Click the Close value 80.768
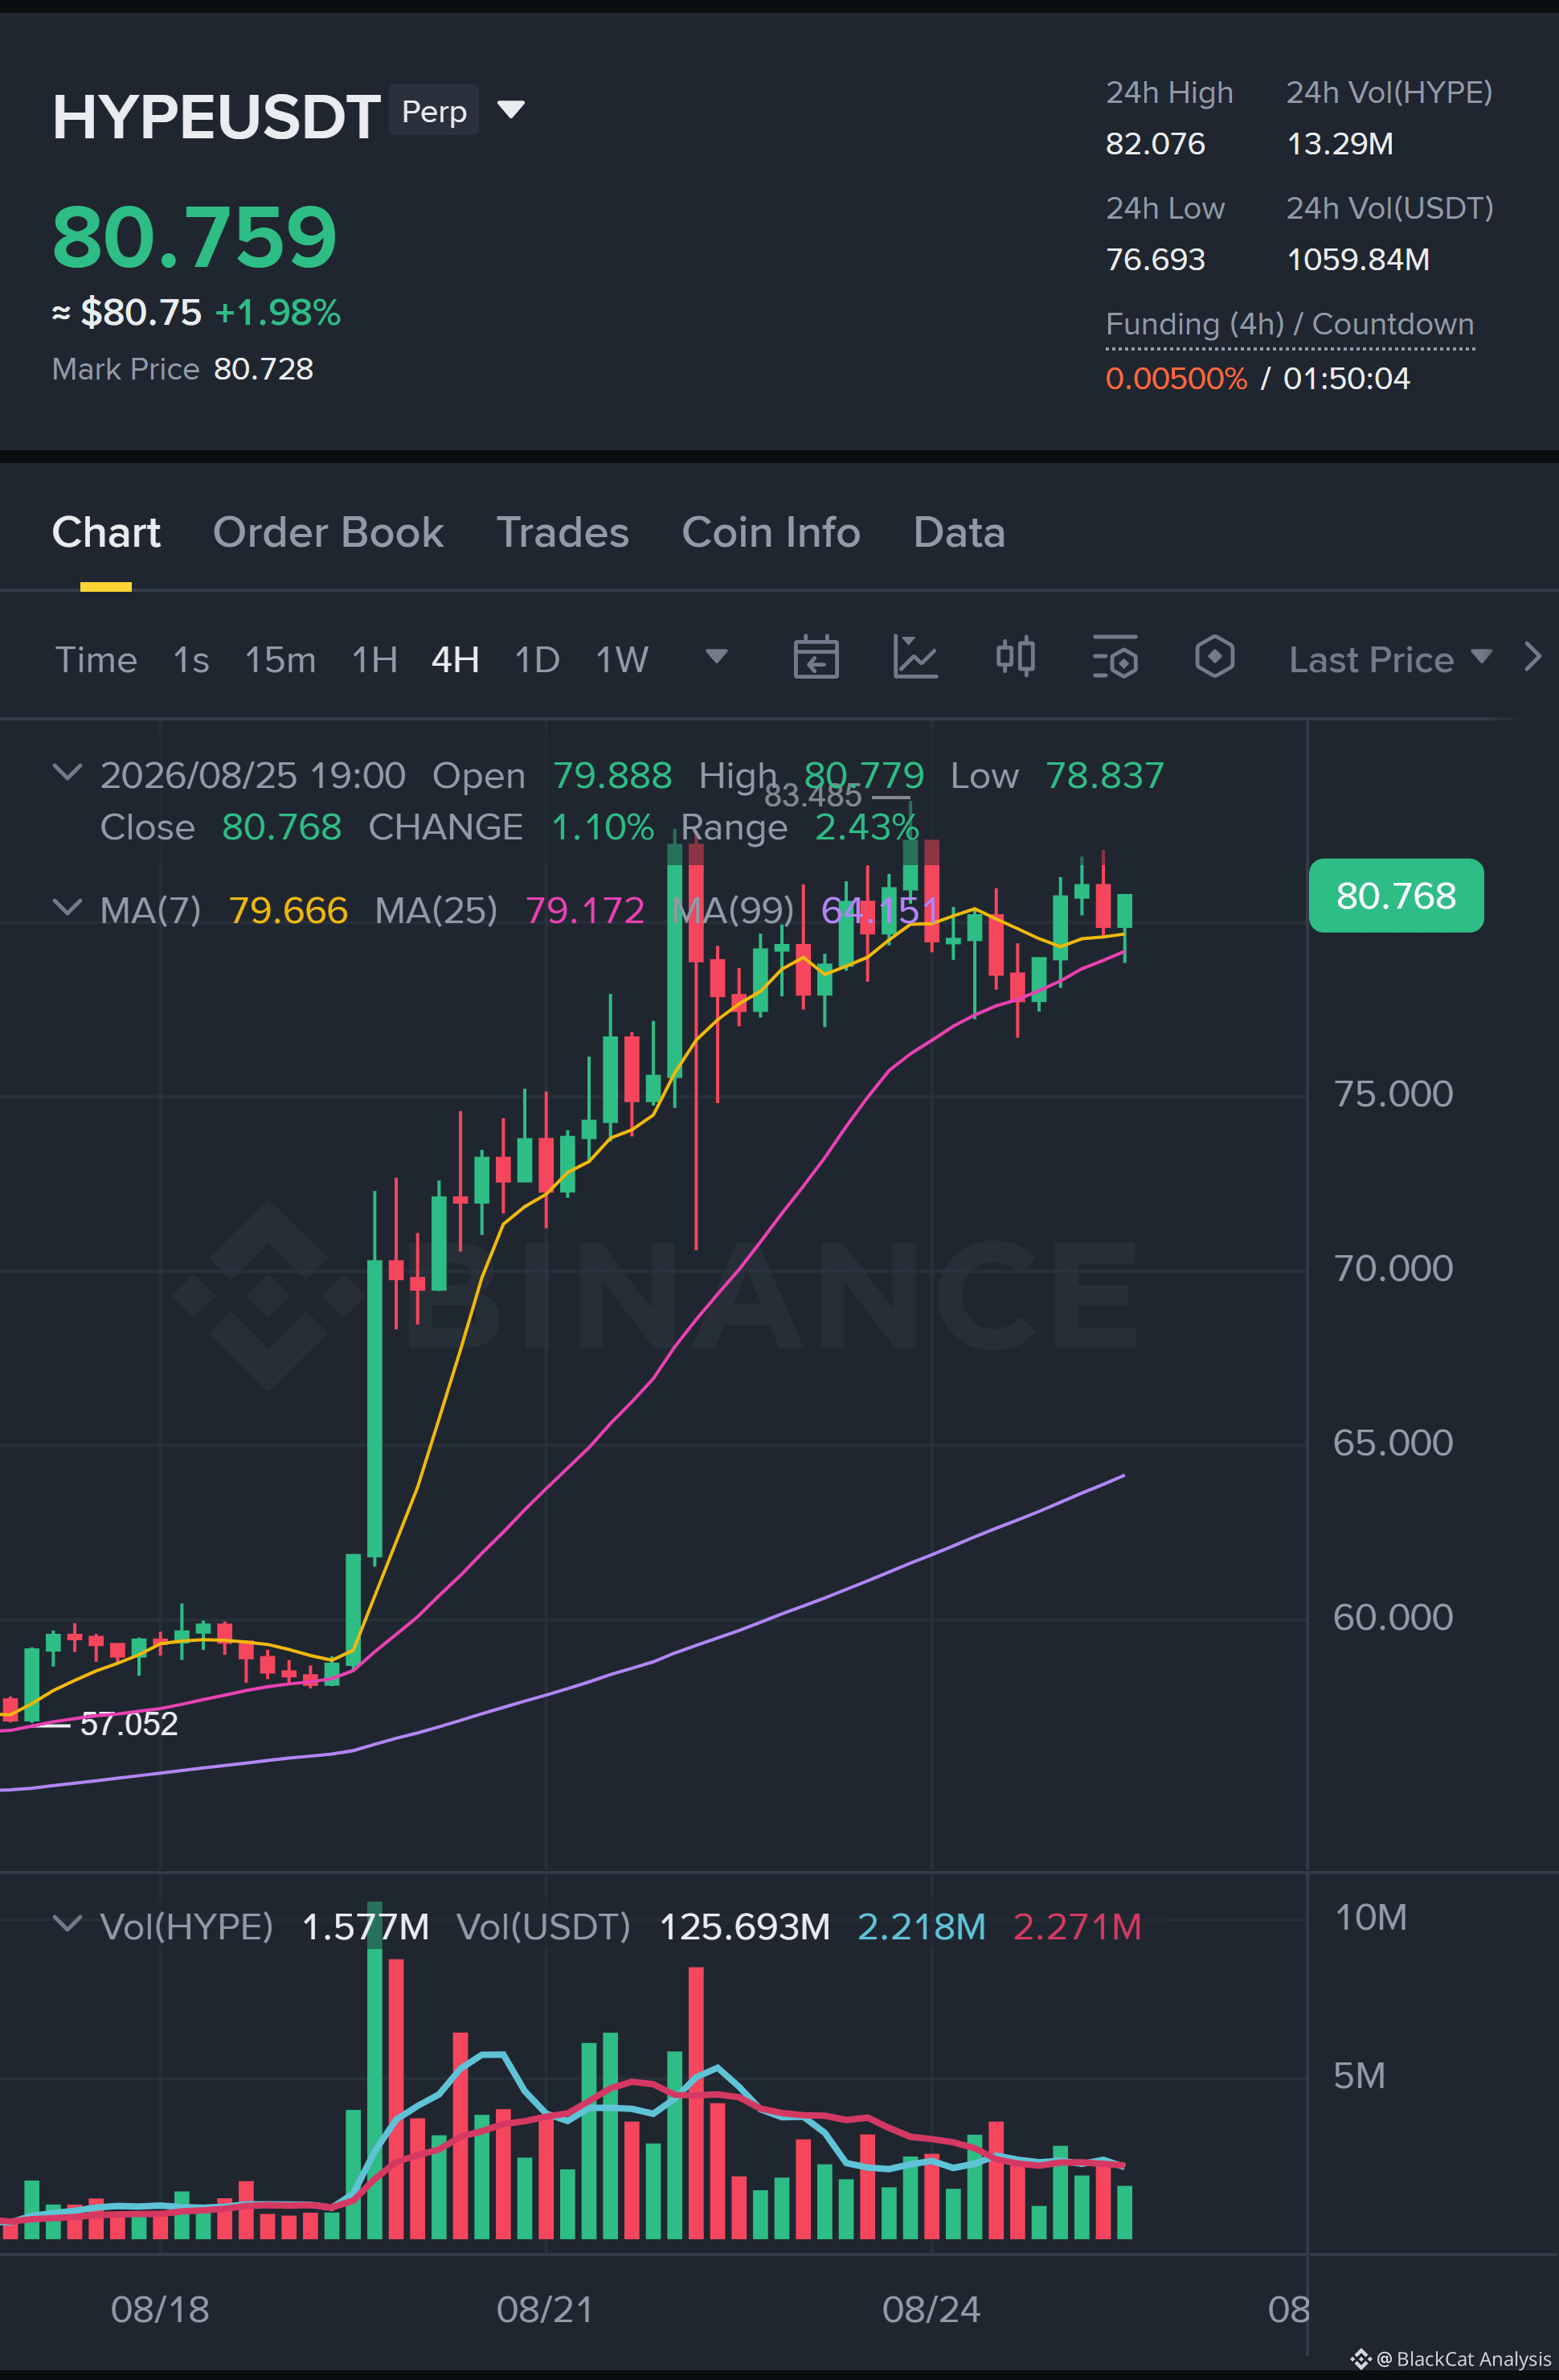Viewport: 1559px width, 2380px height. click(282, 827)
